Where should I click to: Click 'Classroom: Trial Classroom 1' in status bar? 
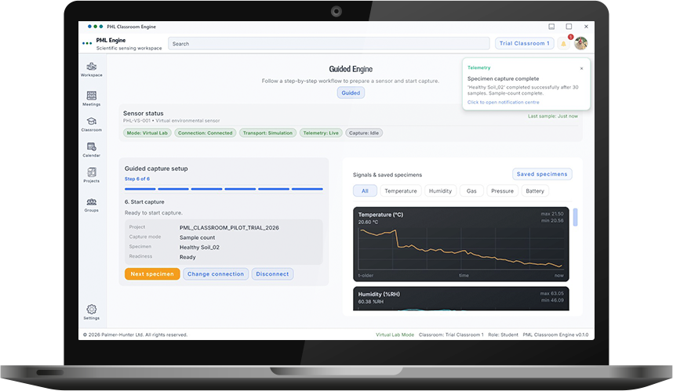click(x=451, y=335)
